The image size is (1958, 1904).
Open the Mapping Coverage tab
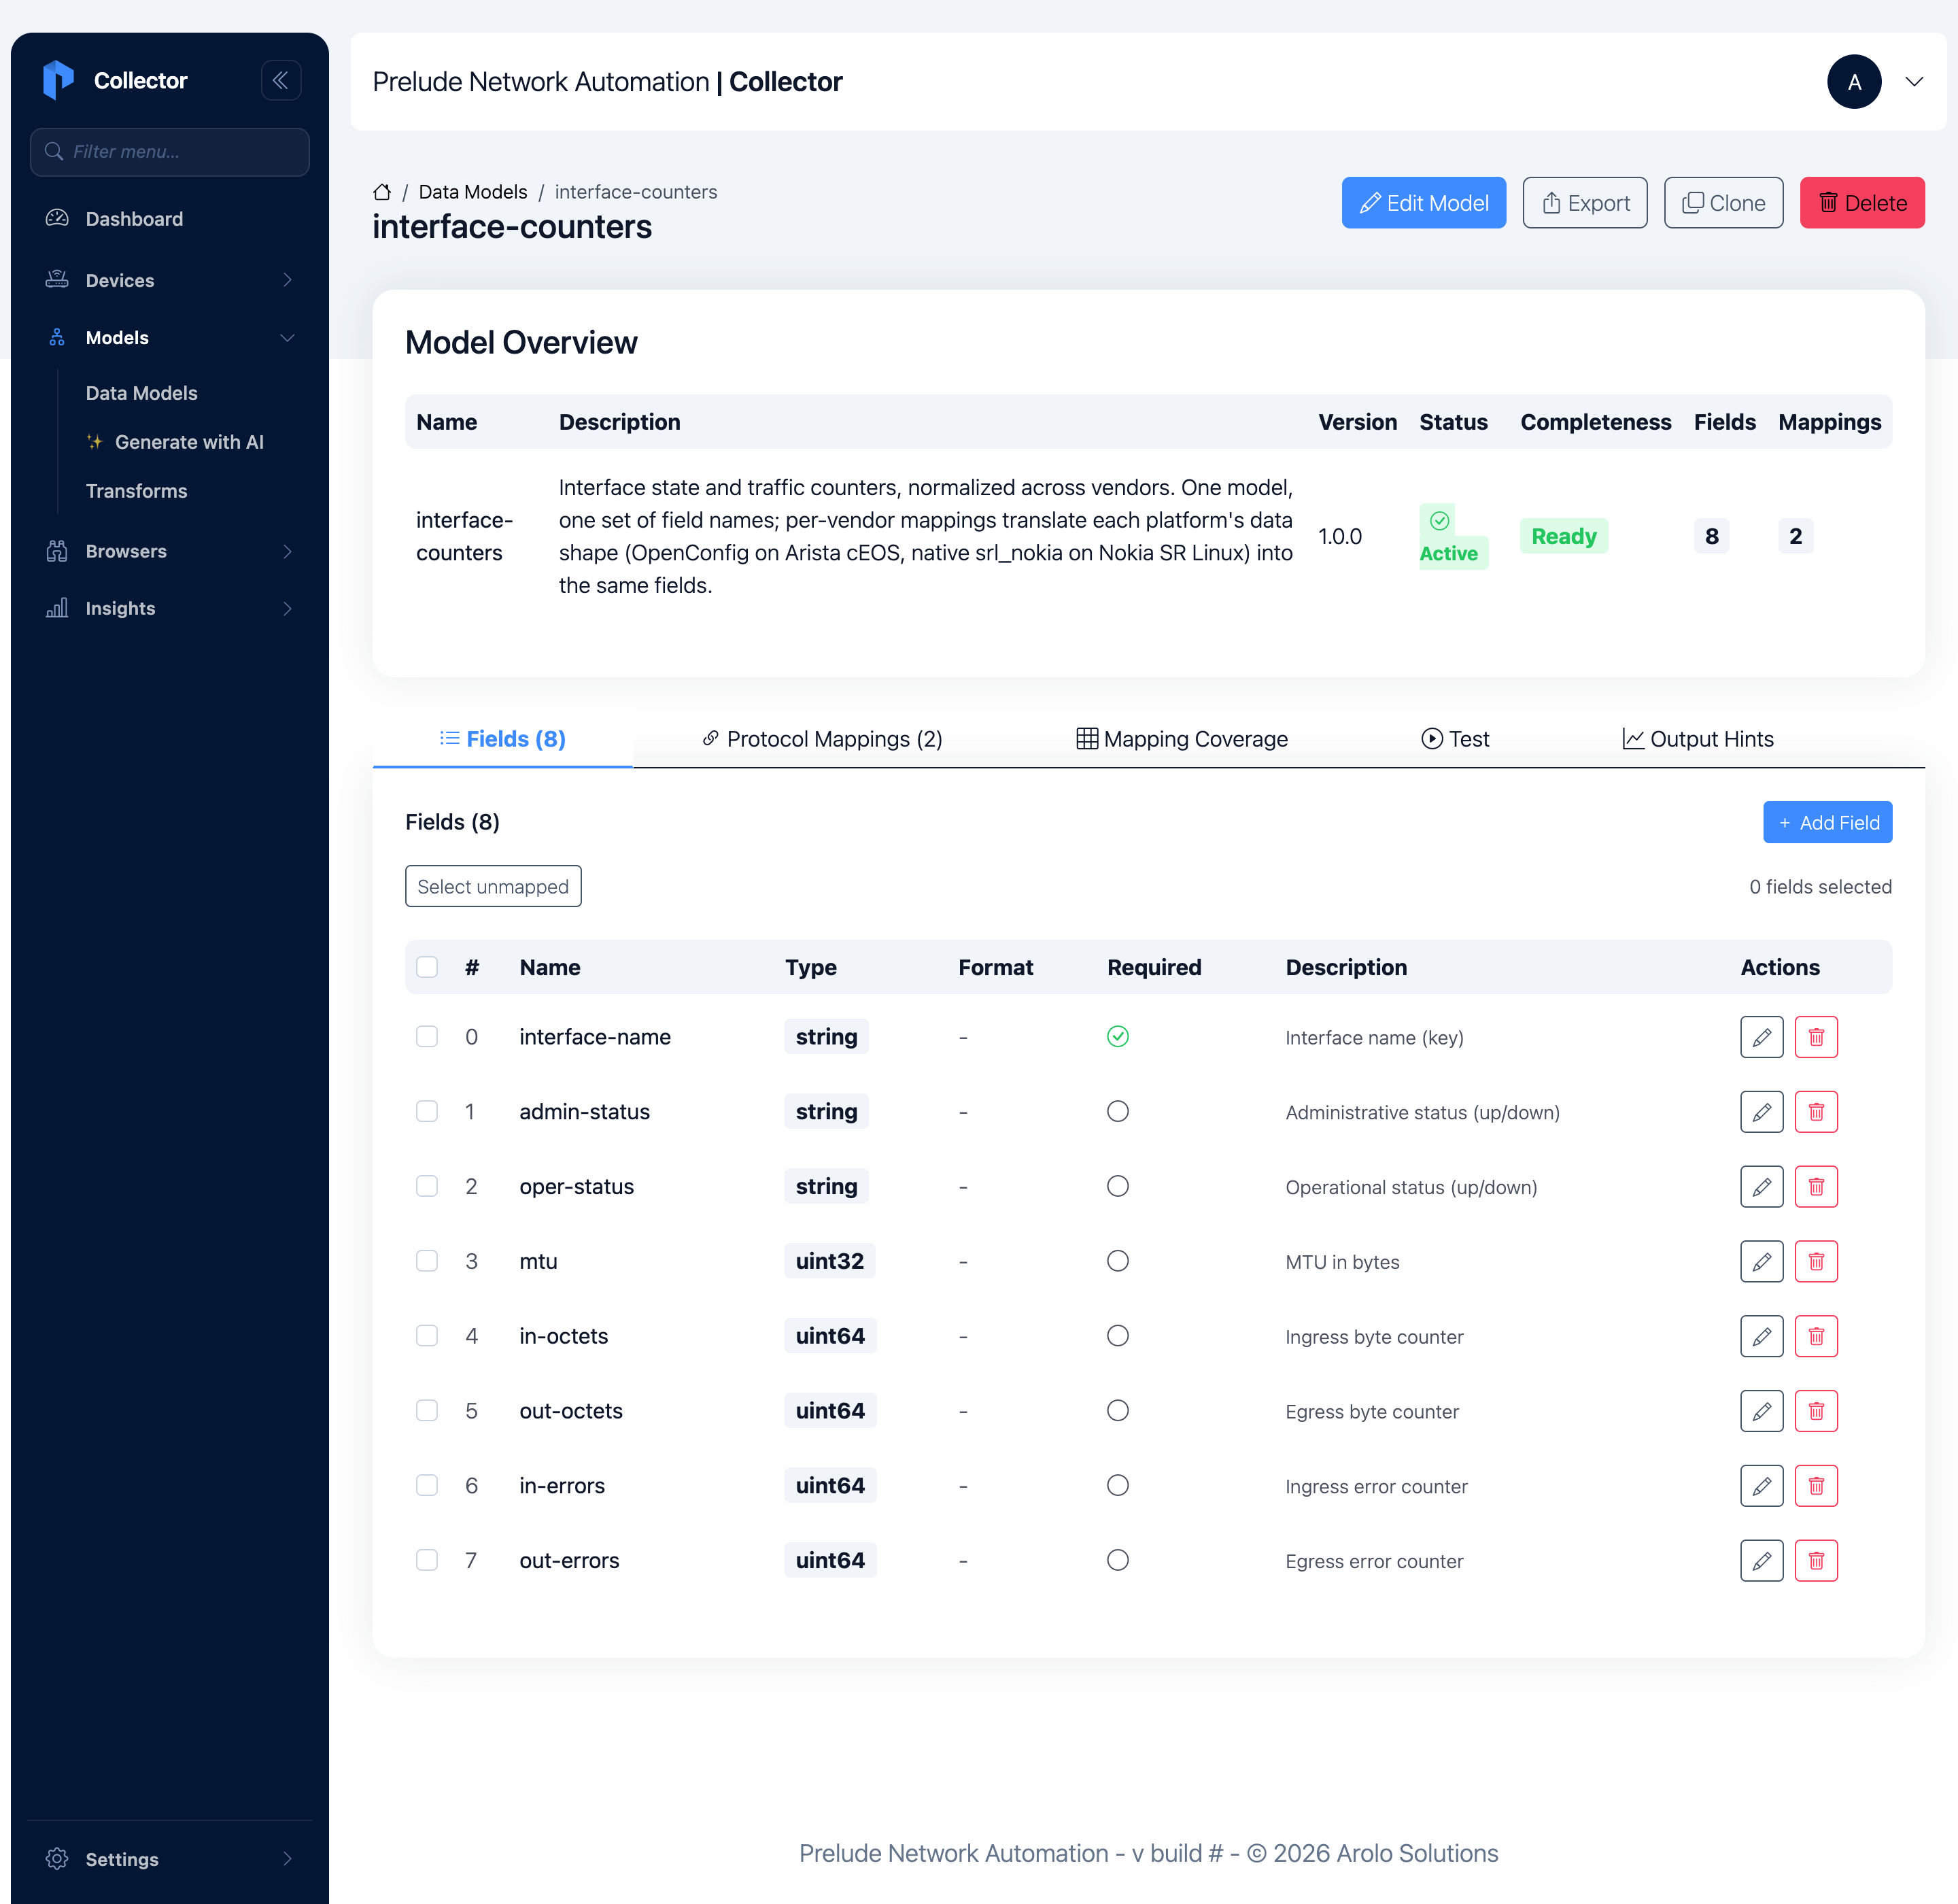click(1182, 739)
